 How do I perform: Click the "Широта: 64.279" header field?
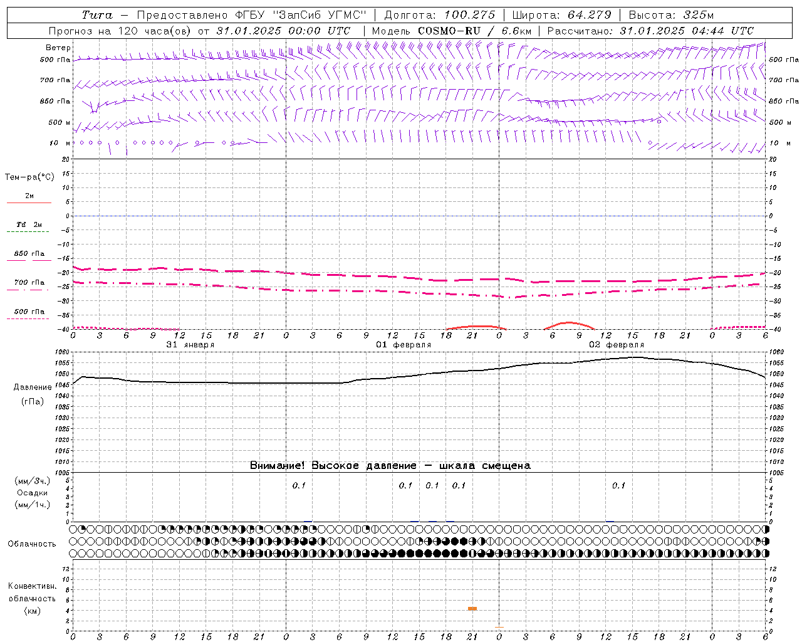(x=561, y=15)
